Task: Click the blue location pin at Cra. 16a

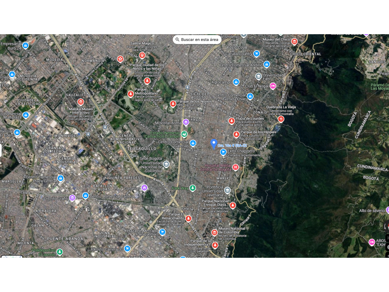Action: coord(214,144)
